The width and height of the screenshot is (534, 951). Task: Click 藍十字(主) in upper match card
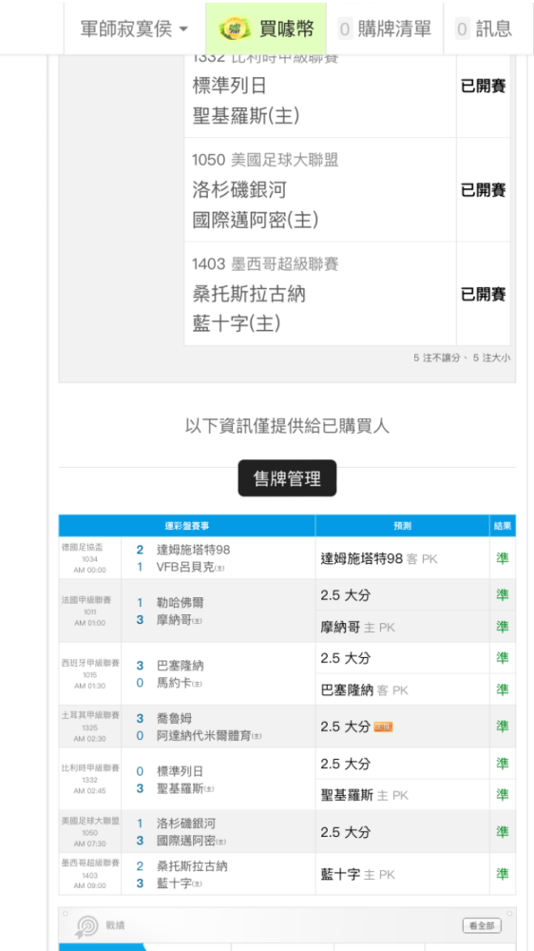237,324
